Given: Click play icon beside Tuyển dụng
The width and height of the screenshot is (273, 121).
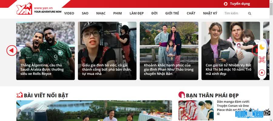Looking at the screenshot, I should click(226, 4).
